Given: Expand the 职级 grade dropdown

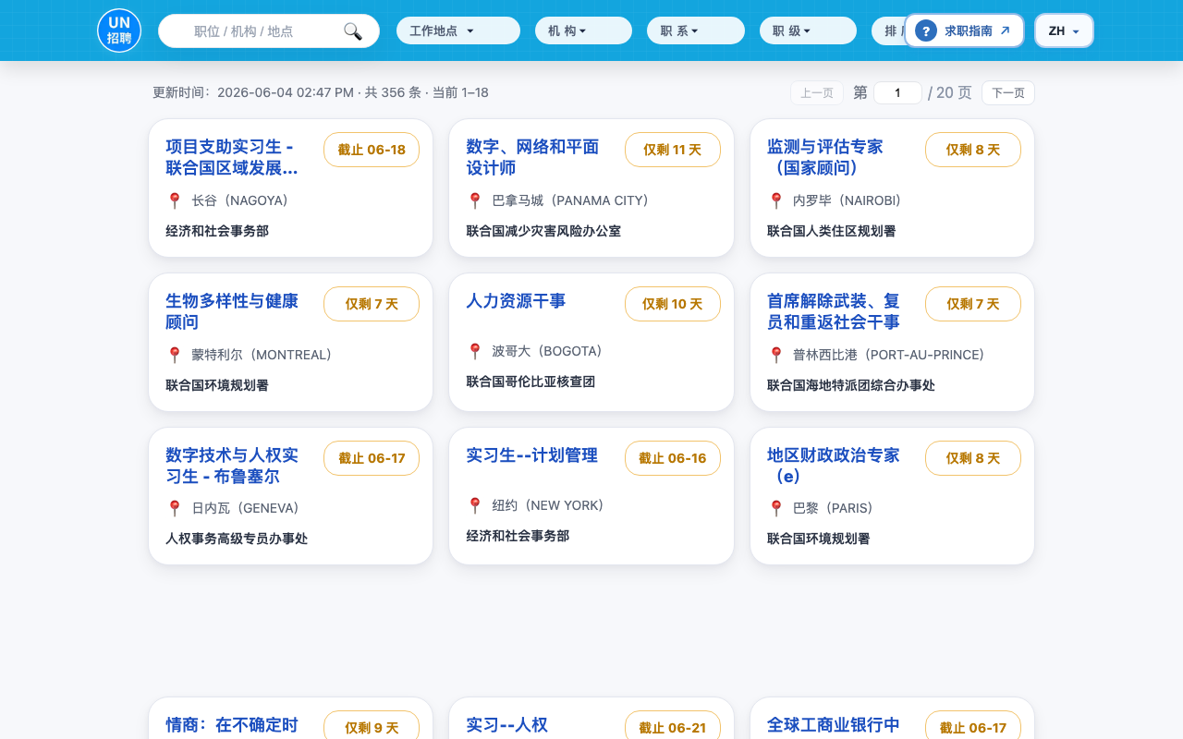Looking at the screenshot, I should pyautogui.click(x=808, y=30).
